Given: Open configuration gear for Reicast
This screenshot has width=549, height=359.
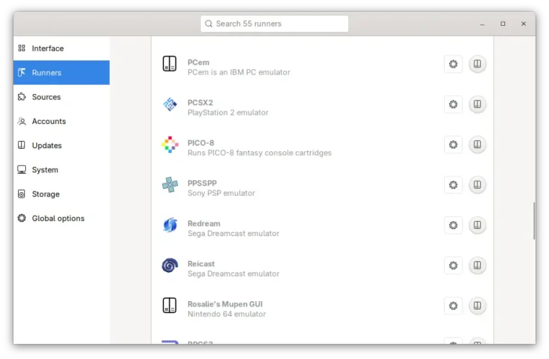Looking at the screenshot, I should tap(453, 265).
